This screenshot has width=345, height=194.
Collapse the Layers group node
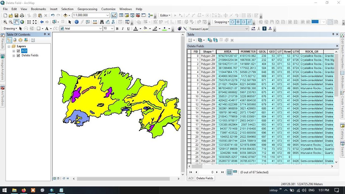point(9,46)
